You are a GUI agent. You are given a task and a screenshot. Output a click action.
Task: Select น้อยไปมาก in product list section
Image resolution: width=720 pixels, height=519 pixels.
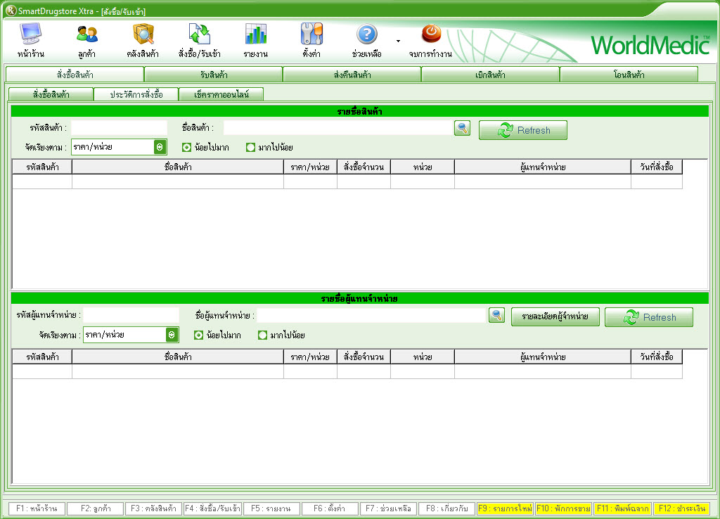(186, 148)
